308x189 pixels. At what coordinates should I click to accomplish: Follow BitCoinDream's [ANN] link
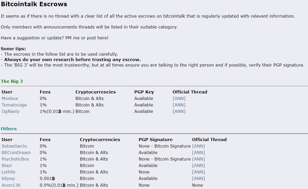198,152
